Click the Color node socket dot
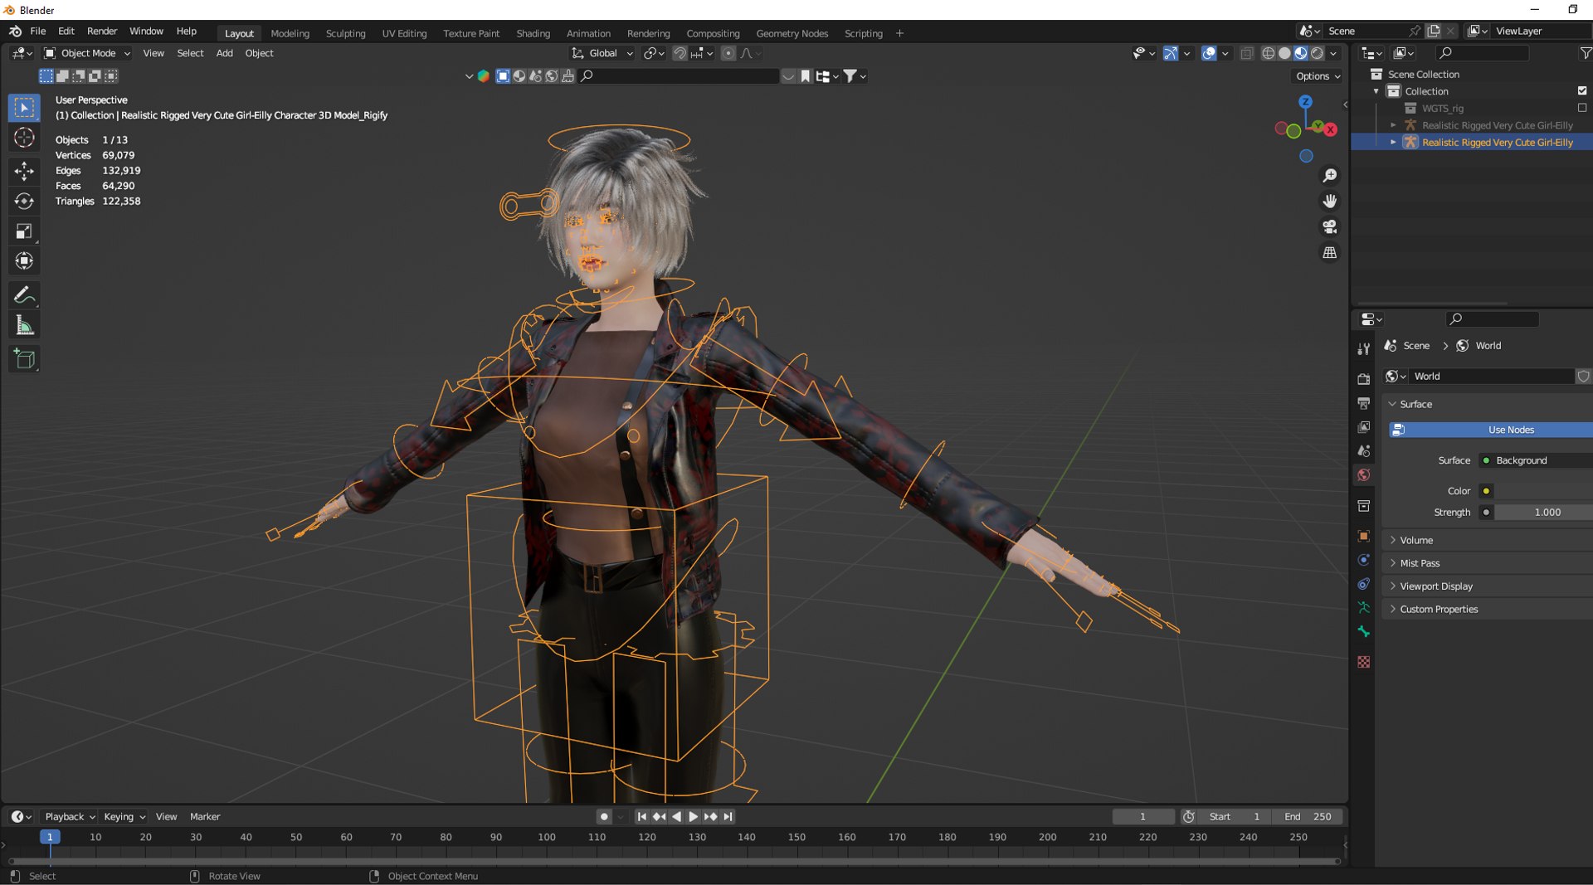 click(1486, 492)
